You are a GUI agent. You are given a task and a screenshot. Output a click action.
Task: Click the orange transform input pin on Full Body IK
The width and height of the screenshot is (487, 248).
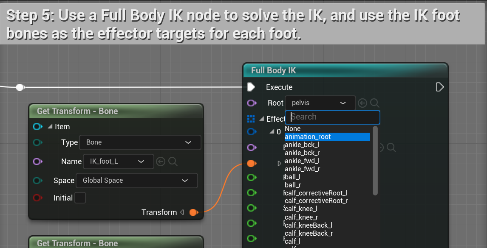(x=252, y=163)
